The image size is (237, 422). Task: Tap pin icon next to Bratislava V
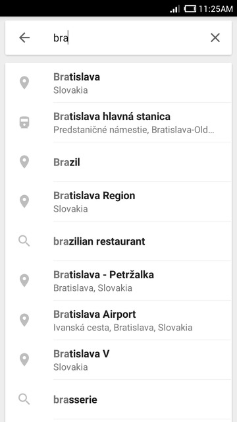(24, 360)
